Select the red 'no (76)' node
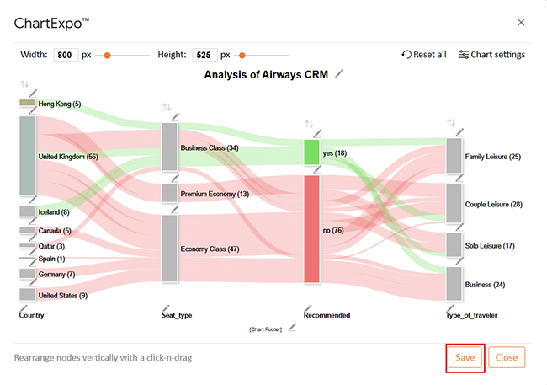Viewport: 547px width, 385px height. [311, 228]
